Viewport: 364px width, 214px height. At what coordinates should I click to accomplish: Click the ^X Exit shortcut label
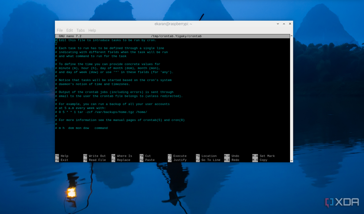click(62, 160)
